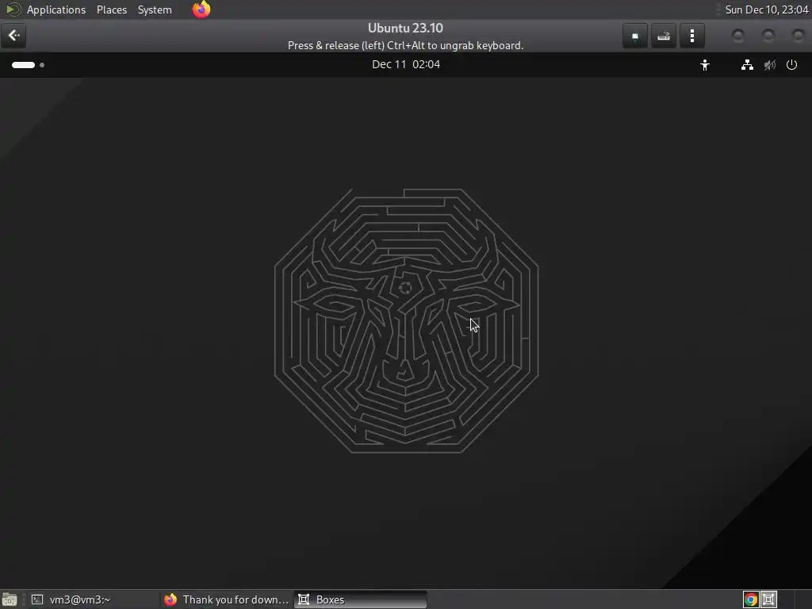Open host clock Sun Dec 10, 23:04
The width and height of the screenshot is (812, 609).
(x=767, y=10)
